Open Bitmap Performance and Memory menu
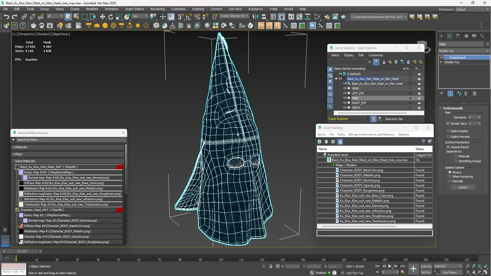491x276 pixels. (x=371, y=135)
